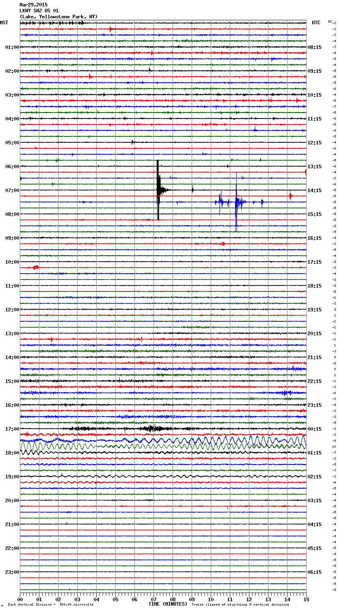Click the 23:15 UTC time label

pyautogui.click(x=315, y=405)
